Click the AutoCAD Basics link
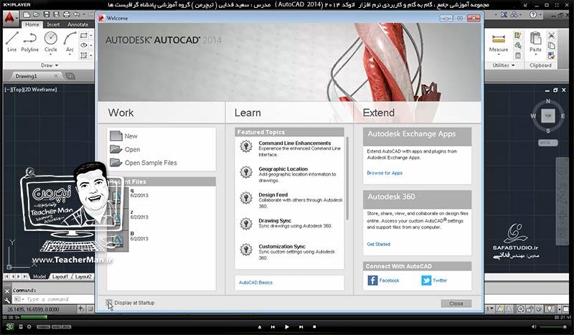574x335 pixels. click(x=255, y=283)
